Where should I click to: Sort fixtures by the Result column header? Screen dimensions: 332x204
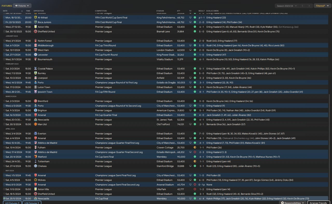[x=202, y=11]
